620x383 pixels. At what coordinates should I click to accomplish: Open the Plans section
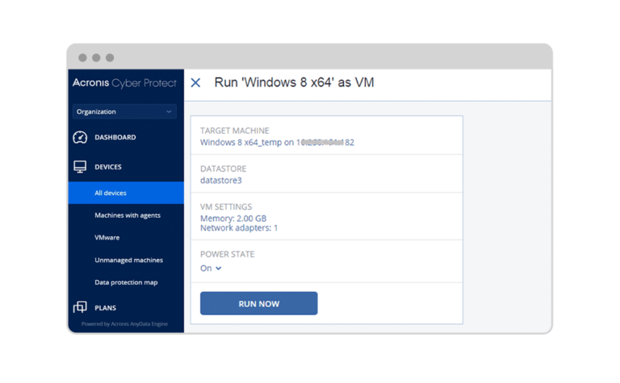pyautogui.click(x=105, y=307)
